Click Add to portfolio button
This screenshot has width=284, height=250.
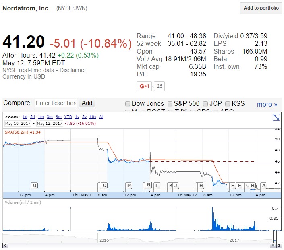click(261, 8)
